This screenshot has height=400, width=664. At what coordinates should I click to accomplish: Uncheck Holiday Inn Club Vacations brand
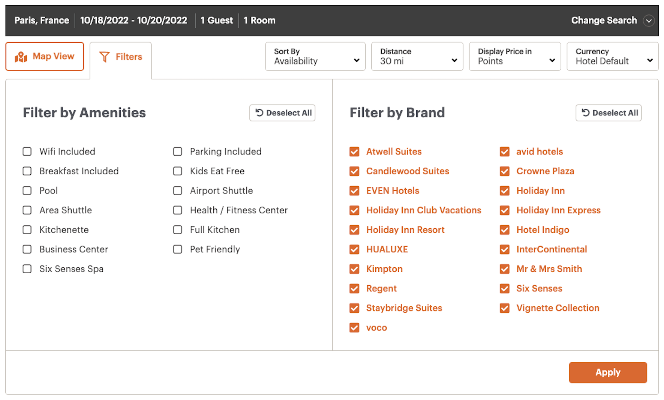[x=354, y=210]
